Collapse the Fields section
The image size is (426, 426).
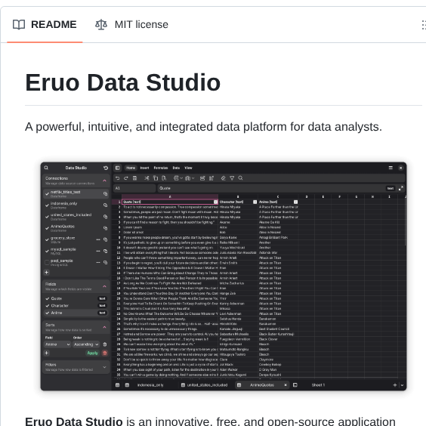(104, 286)
